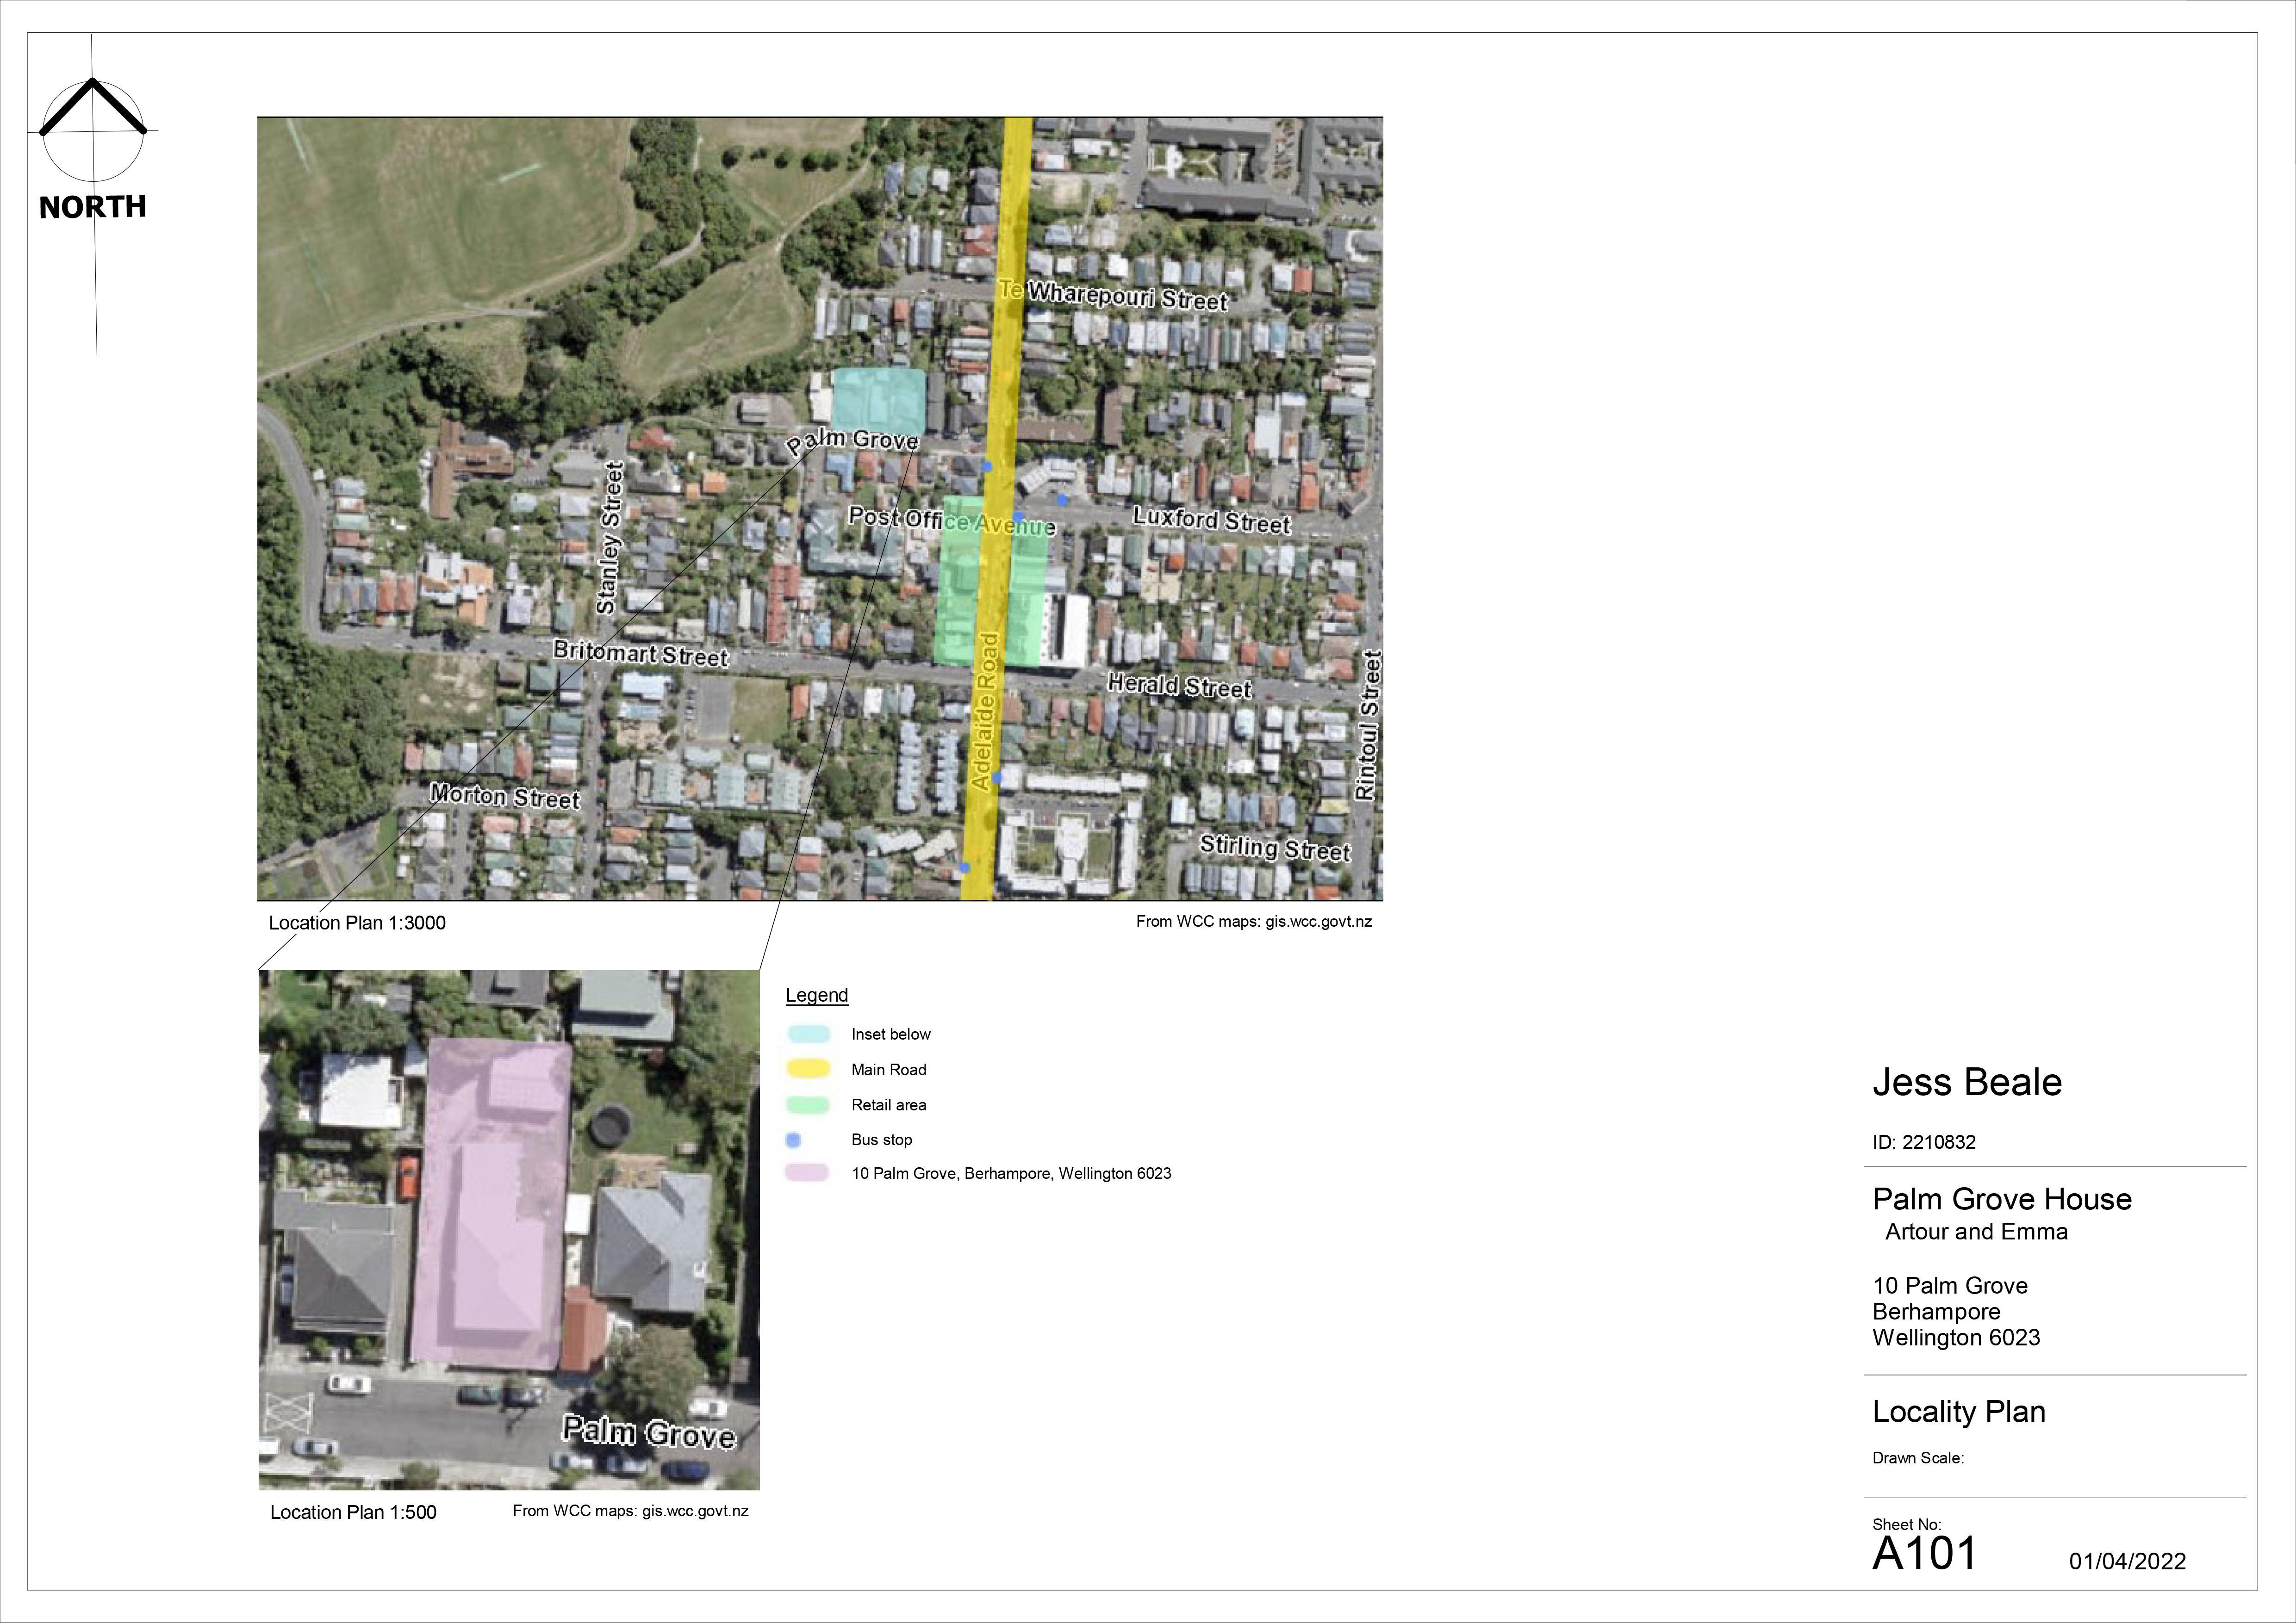Click the sheet number A101

pyautogui.click(x=1924, y=1553)
